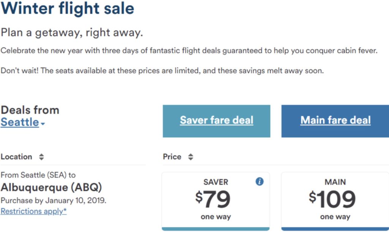Click 'one way' under Main price

click(x=335, y=217)
